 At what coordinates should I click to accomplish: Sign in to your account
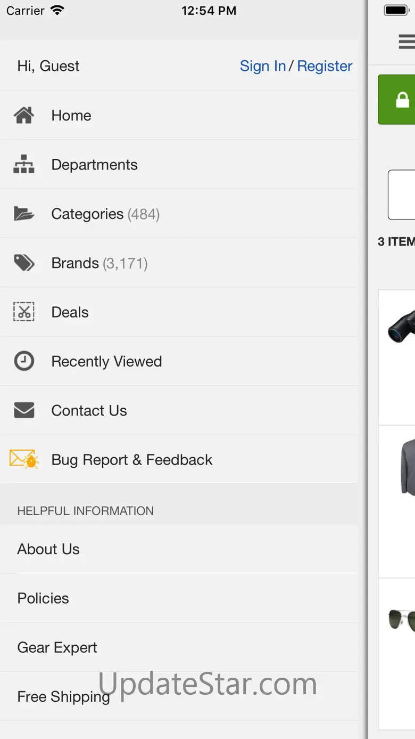[x=263, y=66]
